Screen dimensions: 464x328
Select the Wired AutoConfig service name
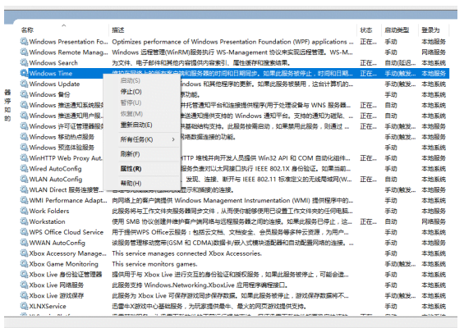tap(55, 169)
